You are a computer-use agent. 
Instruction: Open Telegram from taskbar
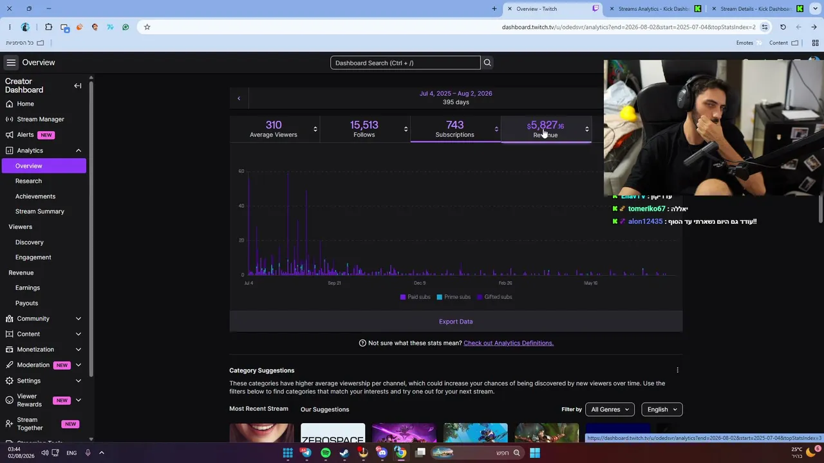(x=306, y=453)
